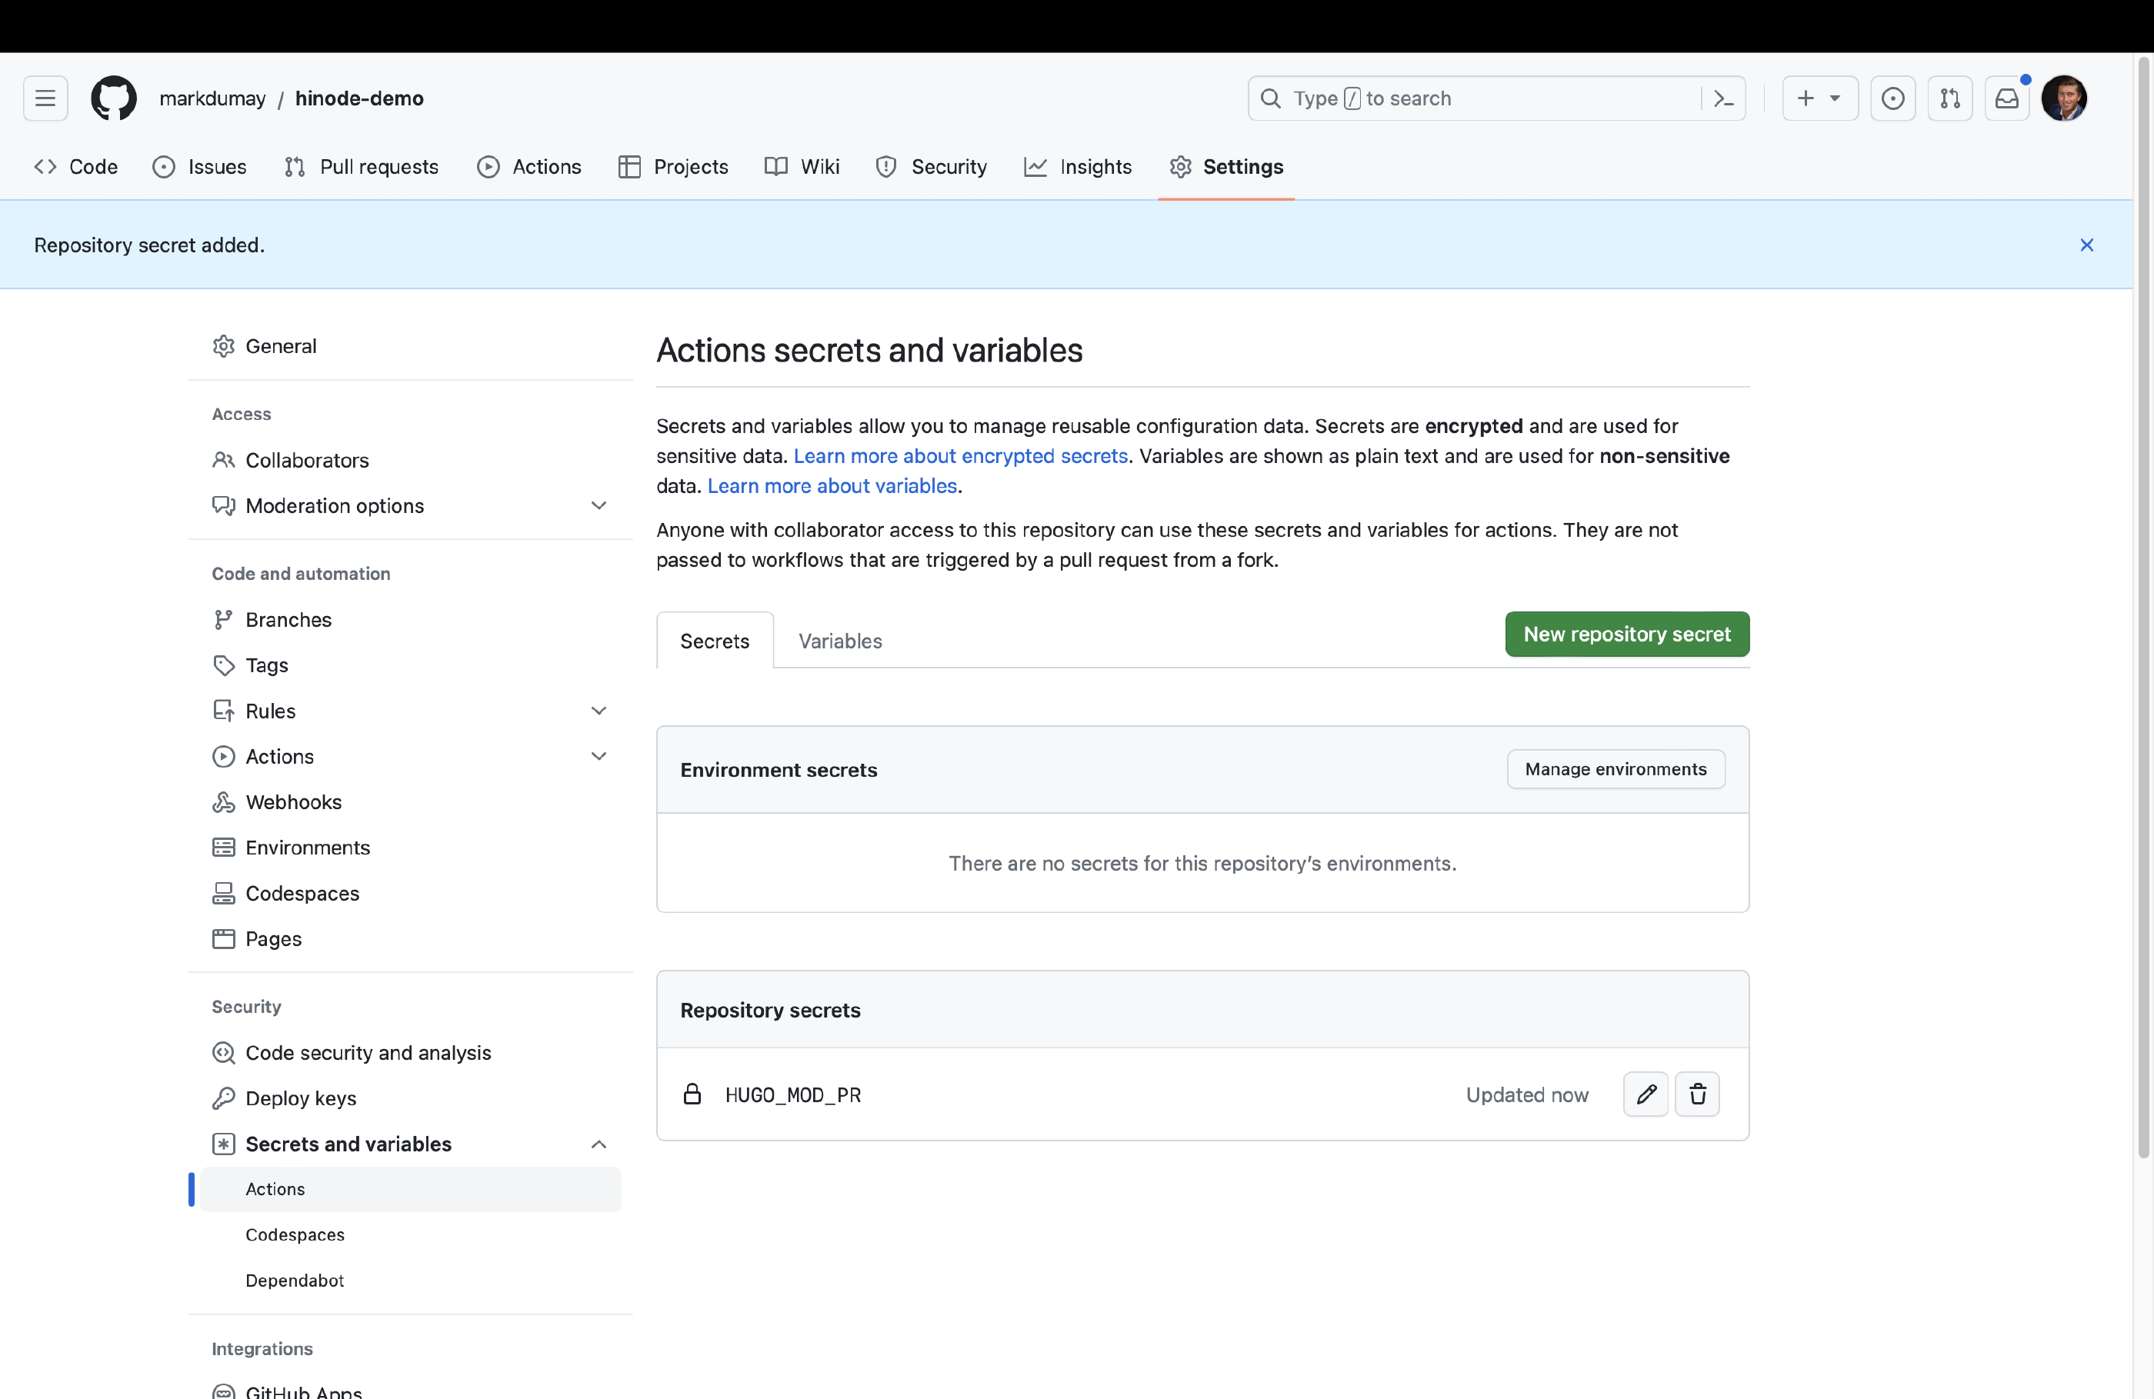Expand the Moderation options section
The height and width of the screenshot is (1399, 2154).
click(599, 505)
